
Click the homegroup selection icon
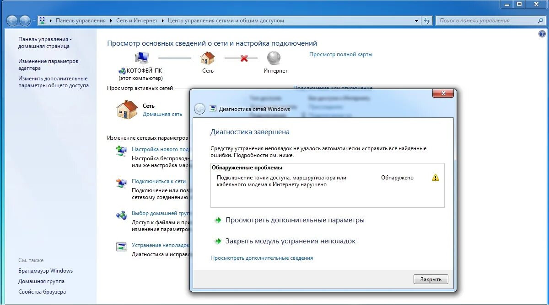pyautogui.click(x=121, y=215)
